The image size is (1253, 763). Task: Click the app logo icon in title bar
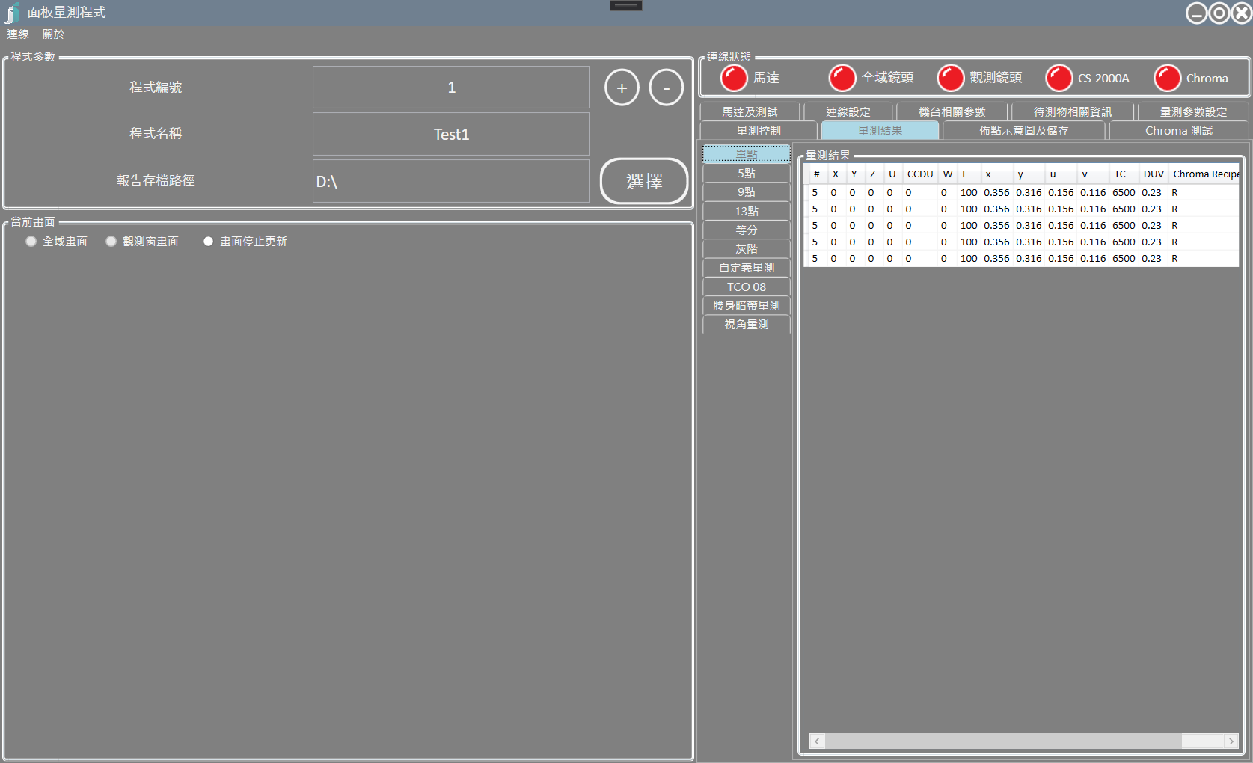12,13
